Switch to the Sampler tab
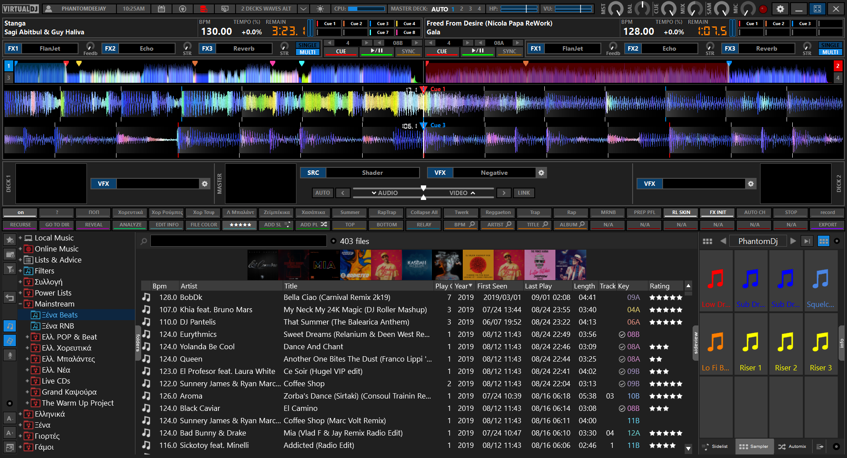Viewport: 847px width, 458px height. click(x=754, y=447)
